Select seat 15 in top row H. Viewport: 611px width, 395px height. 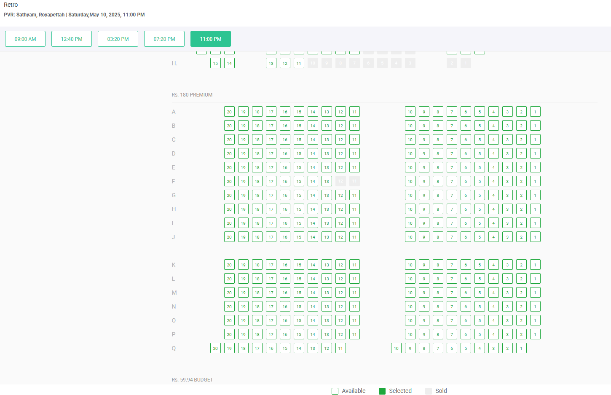(215, 63)
